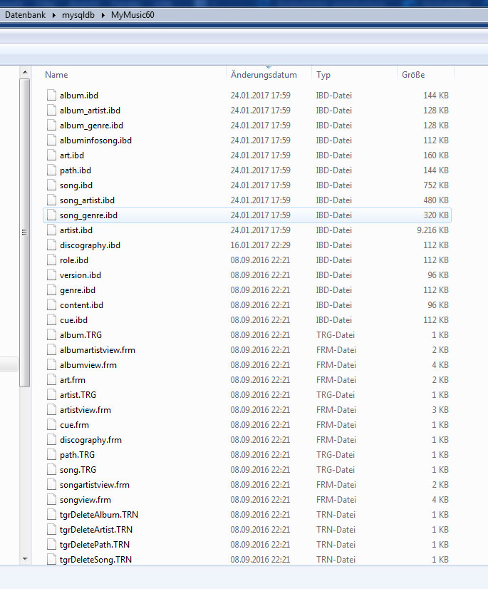This screenshot has height=589, width=488.
Task: Click the file icon of content.ibd
Action: point(51,305)
